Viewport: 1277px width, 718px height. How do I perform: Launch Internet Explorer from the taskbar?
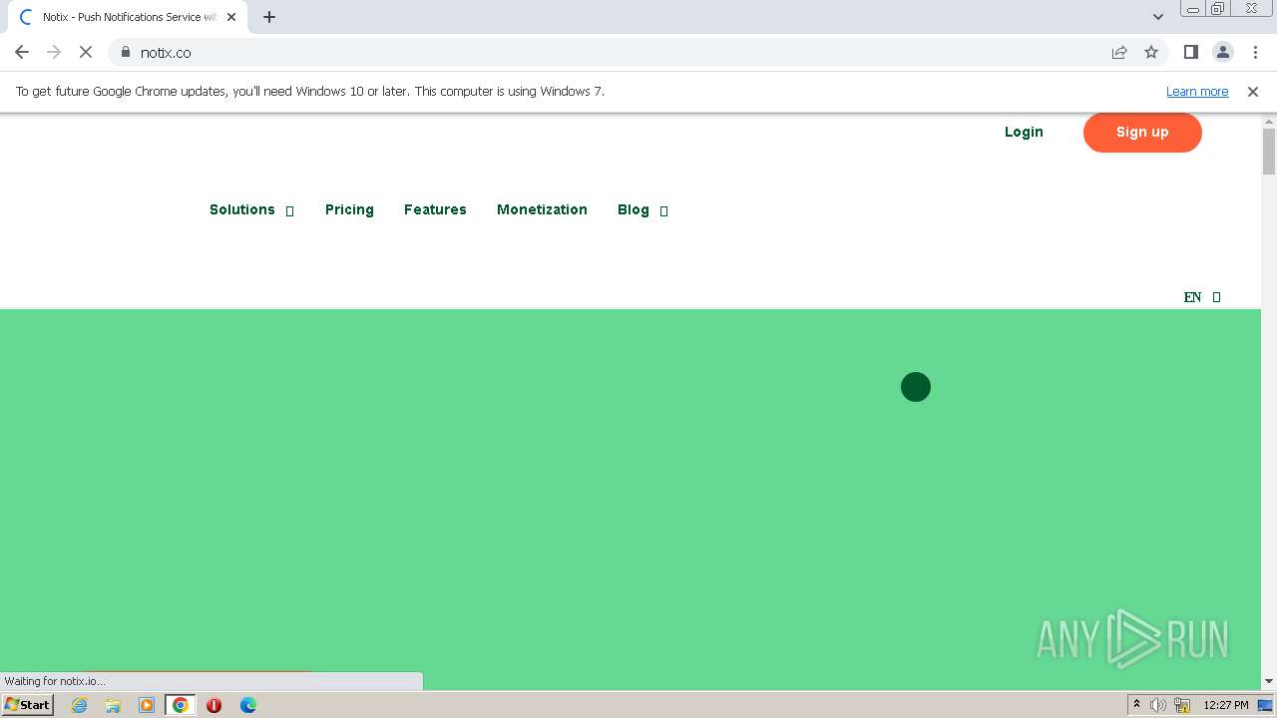click(x=80, y=705)
